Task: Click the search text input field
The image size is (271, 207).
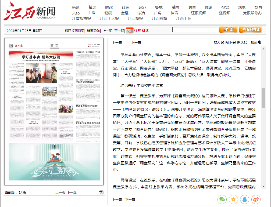Action: (x=195, y=30)
